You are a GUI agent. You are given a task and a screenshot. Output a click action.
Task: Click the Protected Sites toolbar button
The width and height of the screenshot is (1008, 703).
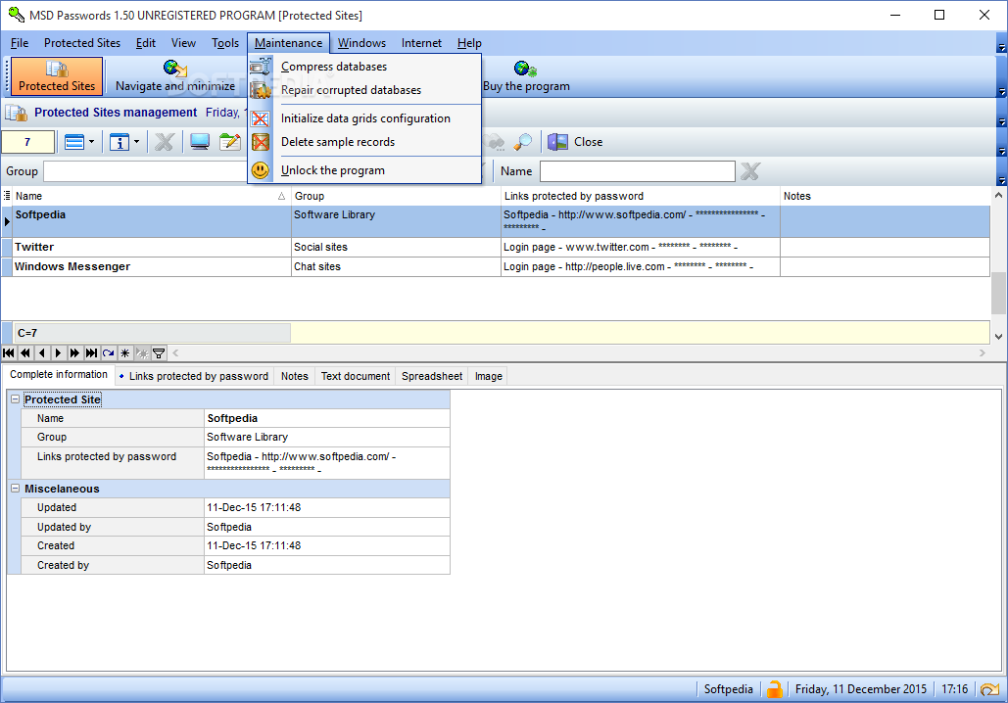click(x=57, y=75)
